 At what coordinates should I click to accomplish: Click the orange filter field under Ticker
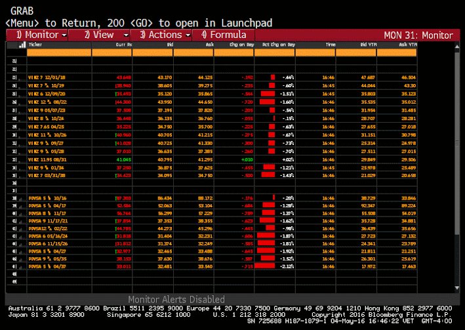click(x=59, y=53)
